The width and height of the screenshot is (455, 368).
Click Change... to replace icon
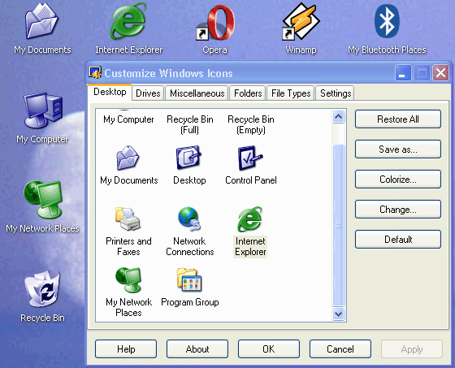(x=398, y=210)
